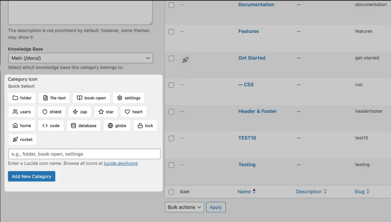Focus the Lucide icon name field

tap(84, 154)
